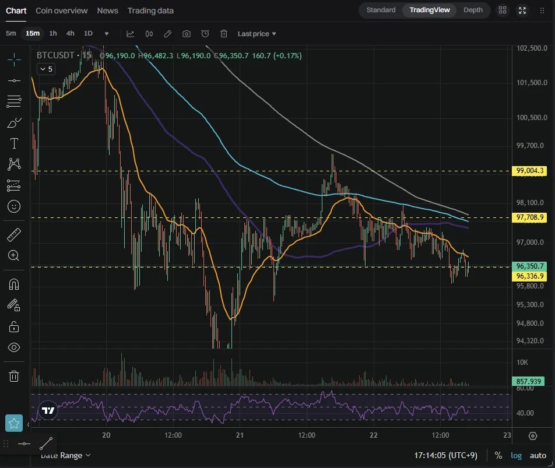
Task: Select the brush drawing tool
Action: click(14, 123)
